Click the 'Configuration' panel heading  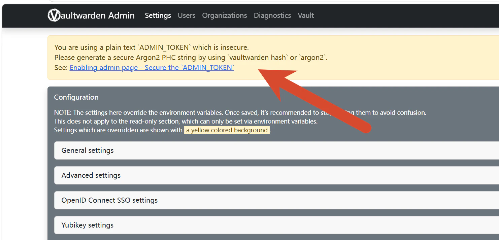click(x=76, y=97)
